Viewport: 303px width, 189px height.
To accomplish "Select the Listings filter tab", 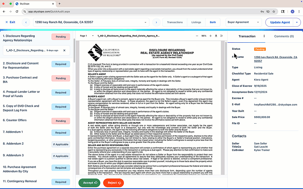I will click(x=196, y=22).
